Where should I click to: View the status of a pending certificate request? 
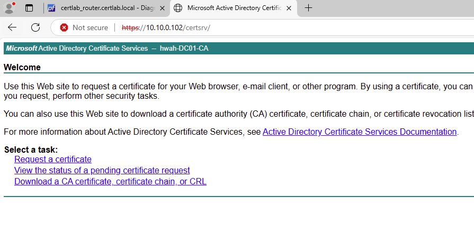pos(102,170)
